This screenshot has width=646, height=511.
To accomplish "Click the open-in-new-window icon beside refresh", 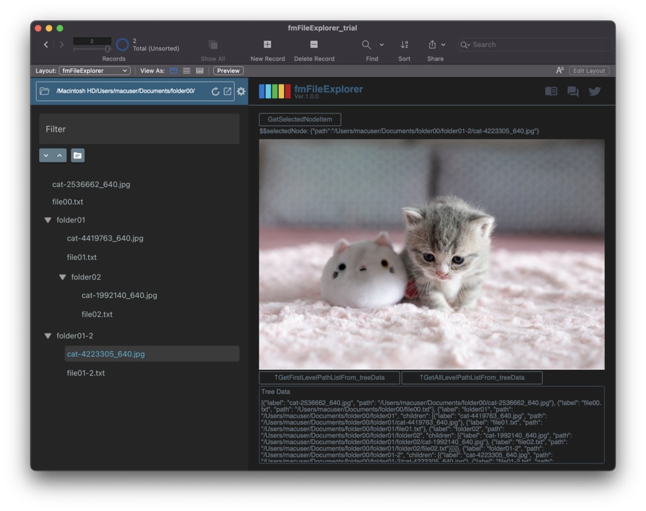I will click(x=228, y=91).
